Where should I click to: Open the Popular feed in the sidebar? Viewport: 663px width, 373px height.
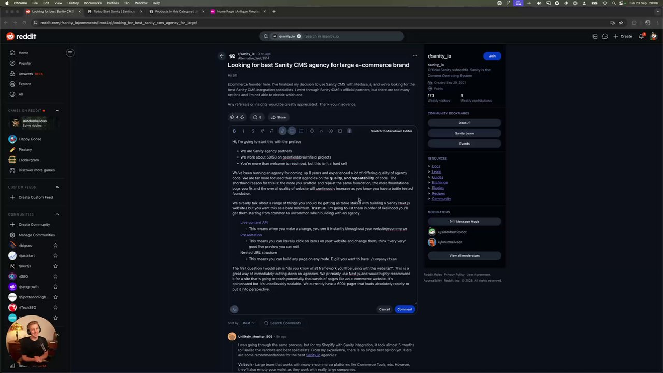point(25,63)
